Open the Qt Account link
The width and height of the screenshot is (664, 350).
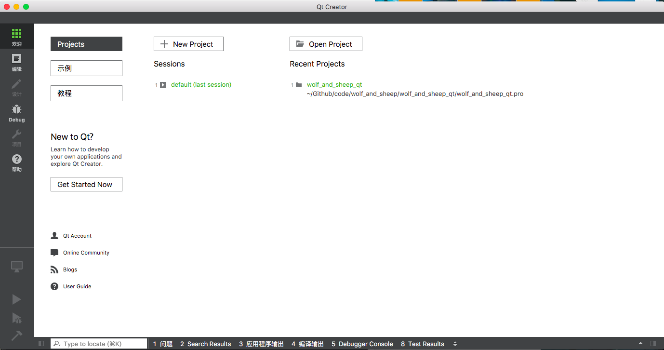77,236
